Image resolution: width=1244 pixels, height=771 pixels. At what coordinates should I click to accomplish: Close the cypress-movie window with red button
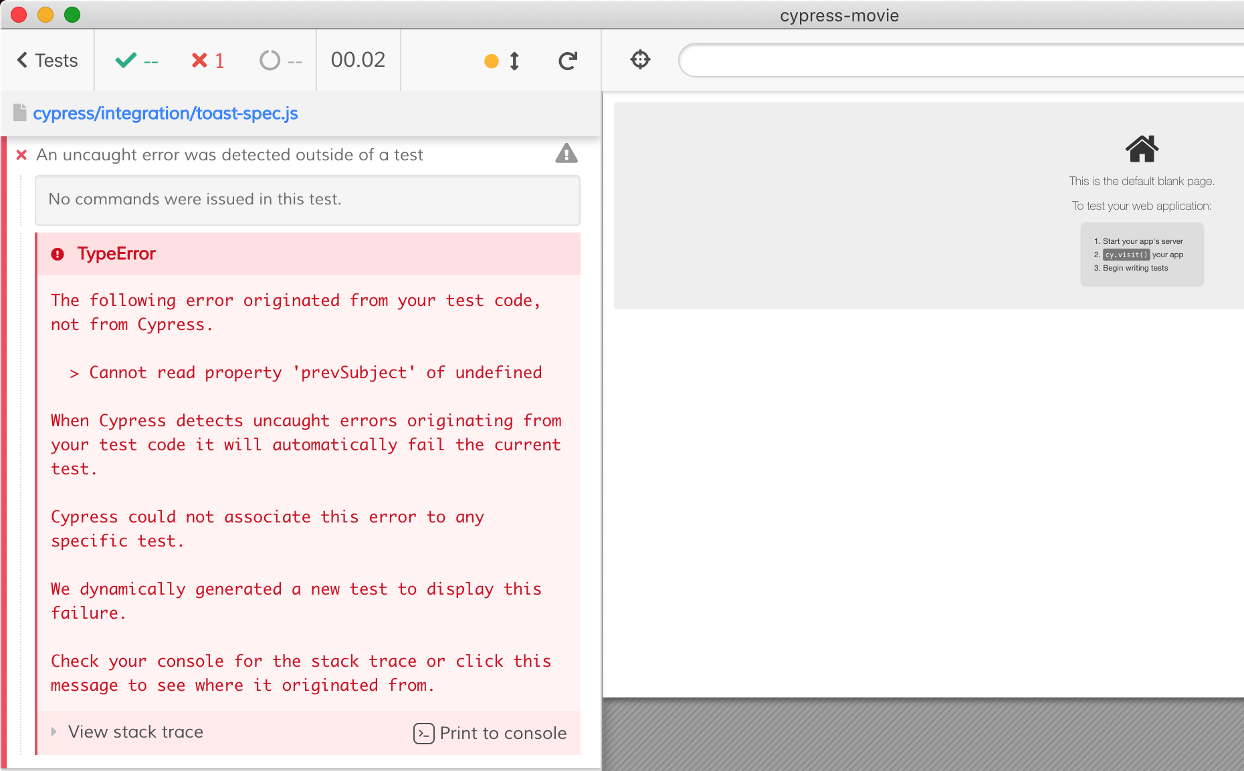(x=19, y=15)
